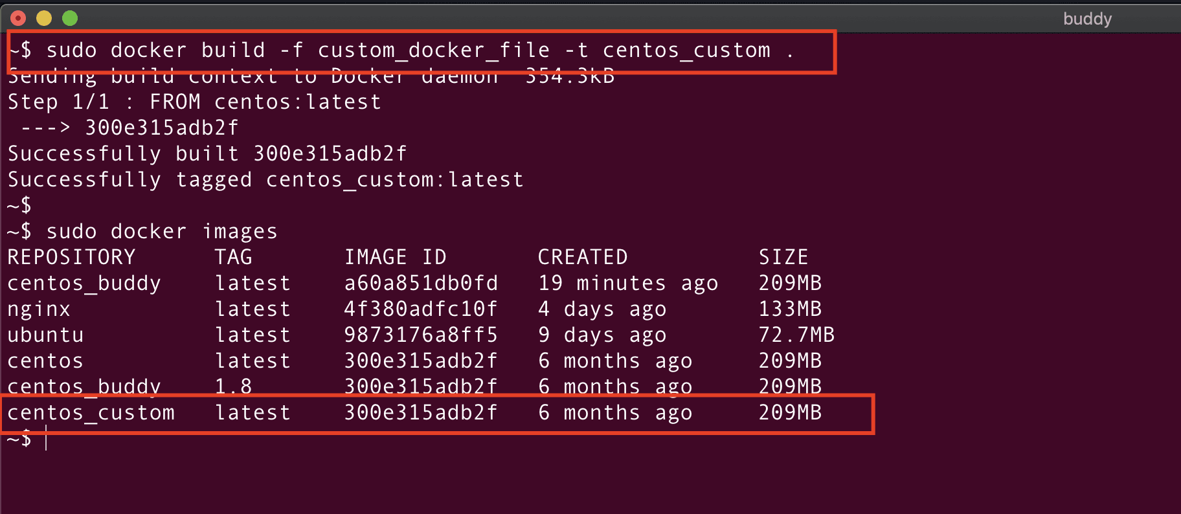Select the "Step 1/1 : FROM centos:latest" line
Screen dimensions: 1181x514
pos(194,102)
